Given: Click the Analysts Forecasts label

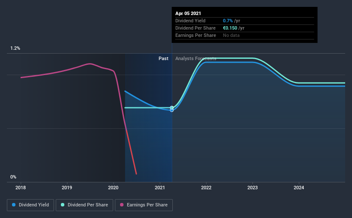Looking at the screenshot, I should (x=196, y=58).
